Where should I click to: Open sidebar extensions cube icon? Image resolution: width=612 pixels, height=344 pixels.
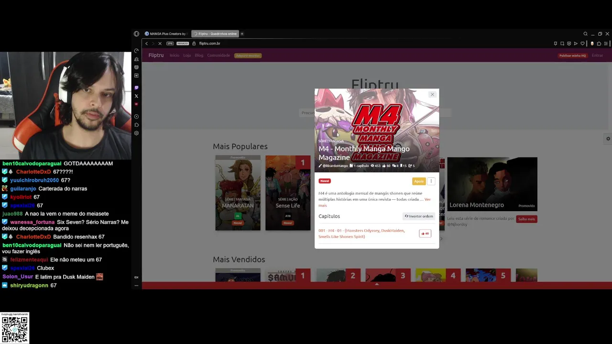tap(136, 125)
